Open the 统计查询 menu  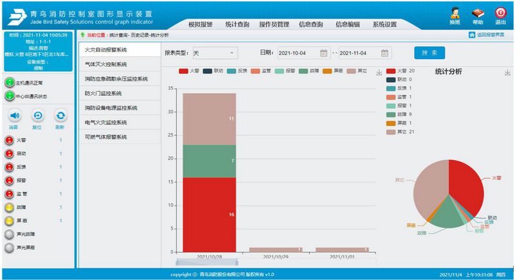click(238, 24)
